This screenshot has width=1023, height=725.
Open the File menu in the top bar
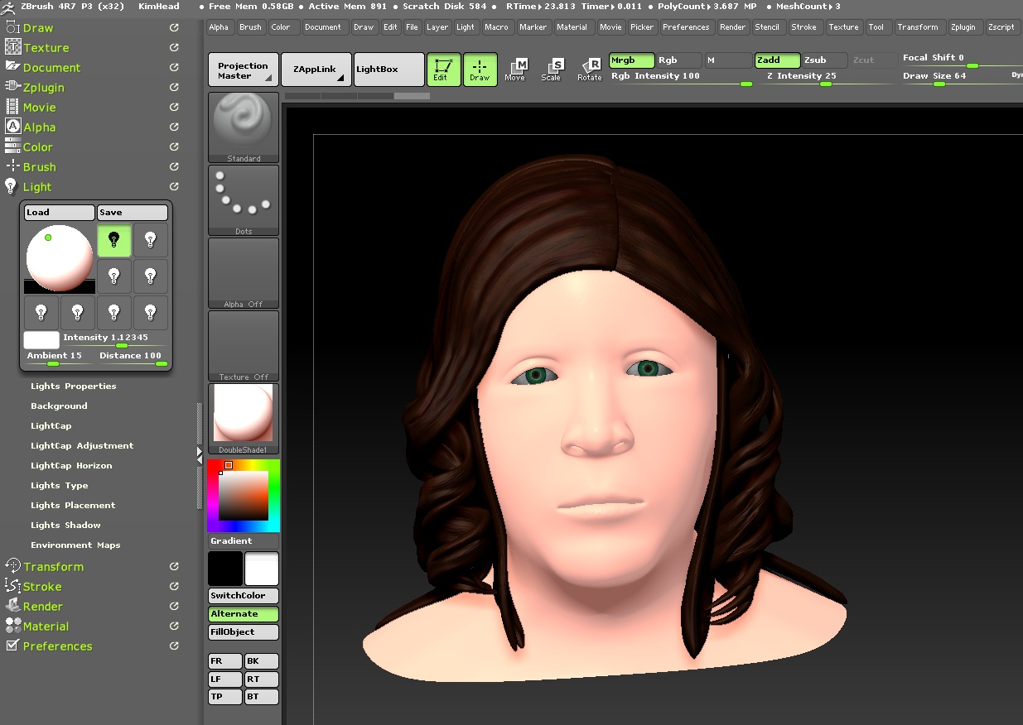click(412, 27)
